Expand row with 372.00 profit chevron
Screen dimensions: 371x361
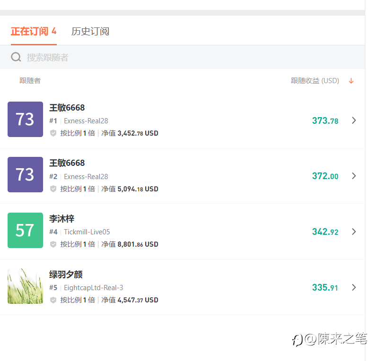(x=354, y=176)
